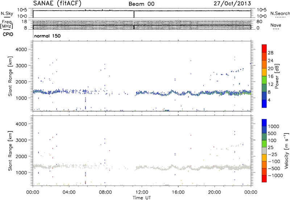This screenshot has width=290, height=200.
Task: Click the N.Sky legend label
Action: pos(7,13)
